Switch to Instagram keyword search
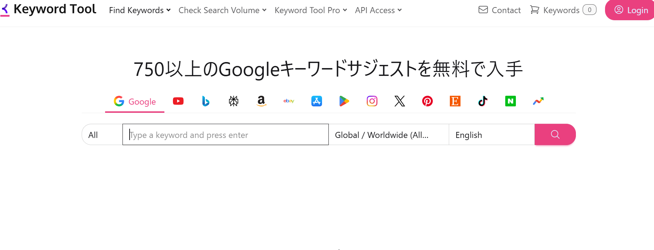 [x=372, y=101]
